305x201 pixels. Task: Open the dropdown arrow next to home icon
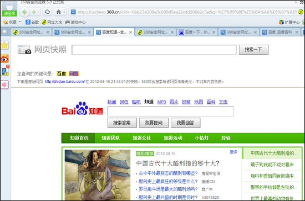tap(64, 12)
